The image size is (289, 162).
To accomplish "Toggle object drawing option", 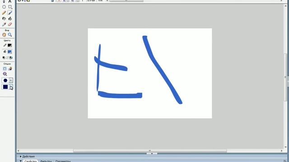I will click(x=5, y=68).
